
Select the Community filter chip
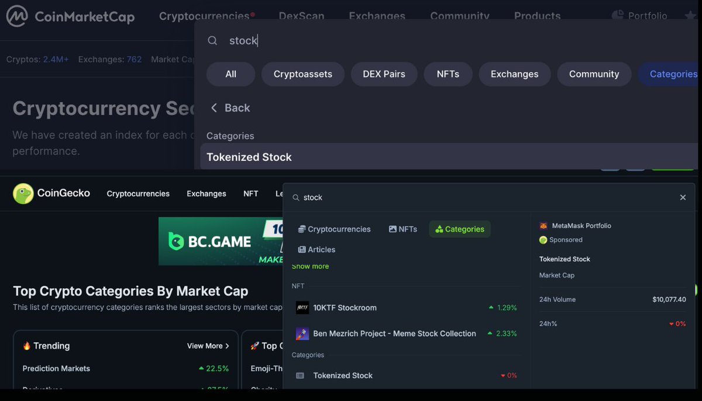(x=594, y=74)
